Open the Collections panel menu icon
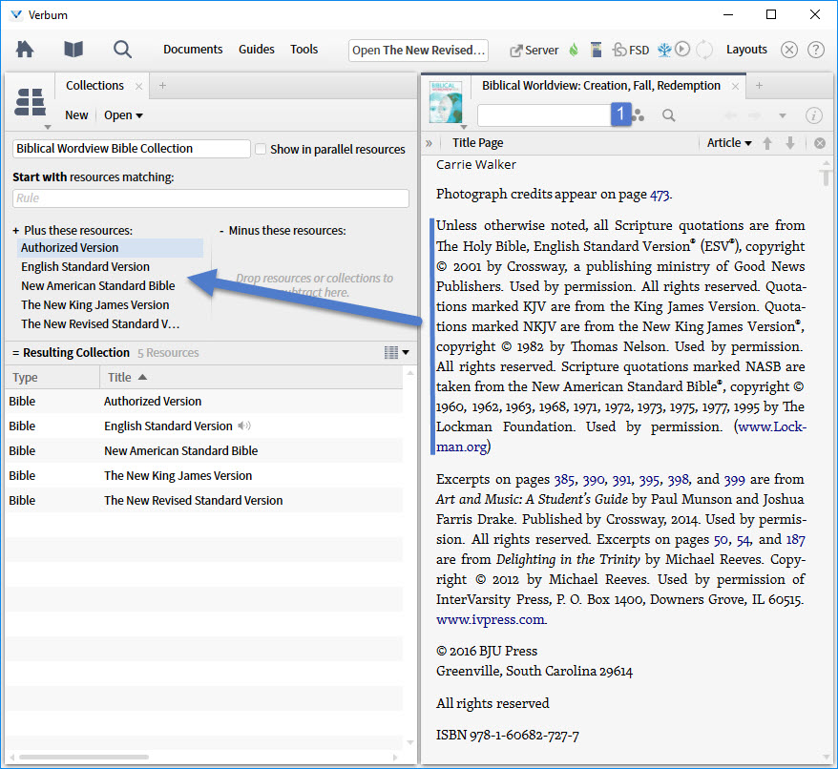The height and width of the screenshot is (769, 838). click(30, 103)
